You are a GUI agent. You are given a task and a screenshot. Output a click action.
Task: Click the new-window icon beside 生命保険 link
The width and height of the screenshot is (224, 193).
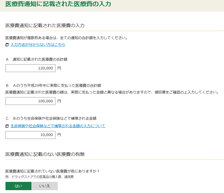pyautogui.click(x=7, y=126)
